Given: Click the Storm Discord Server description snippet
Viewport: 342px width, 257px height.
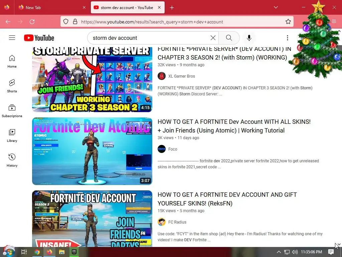Looking at the screenshot, I should pyautogui.click(x=235, y=91).
